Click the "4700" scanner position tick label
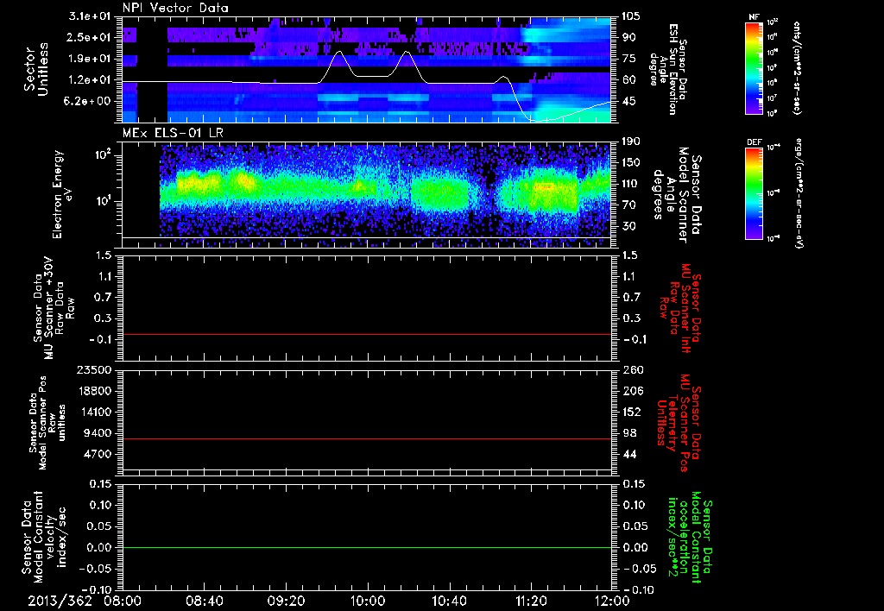 [98, 454]
